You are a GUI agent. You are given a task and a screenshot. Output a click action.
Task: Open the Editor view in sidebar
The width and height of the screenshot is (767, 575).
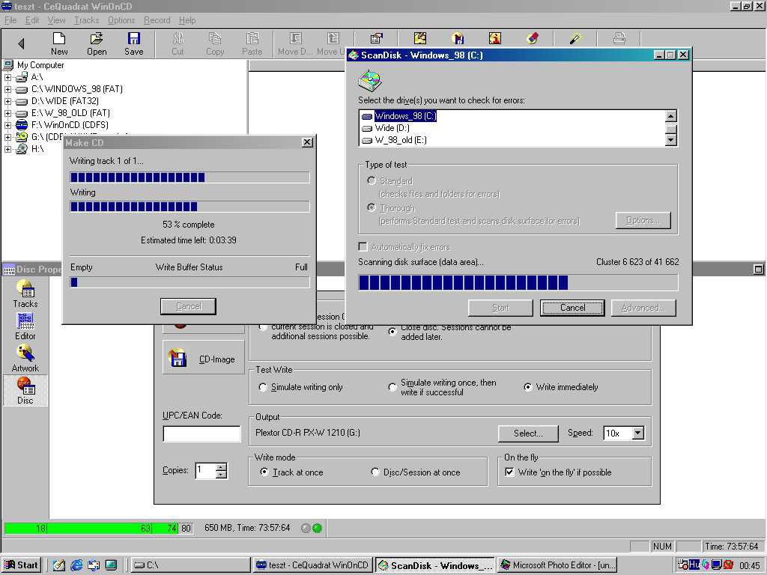click(x=25, y=326)
